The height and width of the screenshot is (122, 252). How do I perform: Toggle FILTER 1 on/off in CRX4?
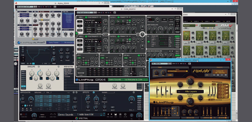[119, 17]
